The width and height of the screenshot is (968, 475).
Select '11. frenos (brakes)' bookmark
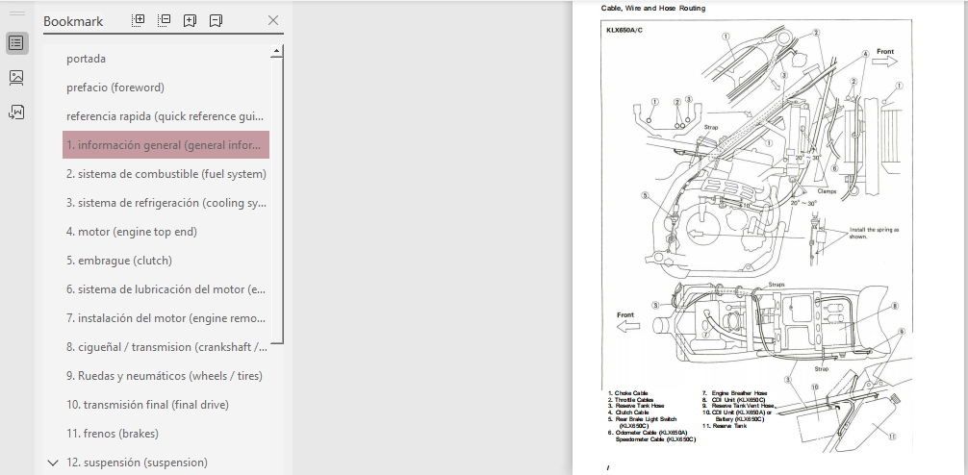113,434
